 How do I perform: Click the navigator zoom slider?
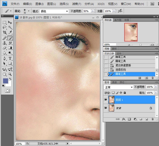(140, 45)
